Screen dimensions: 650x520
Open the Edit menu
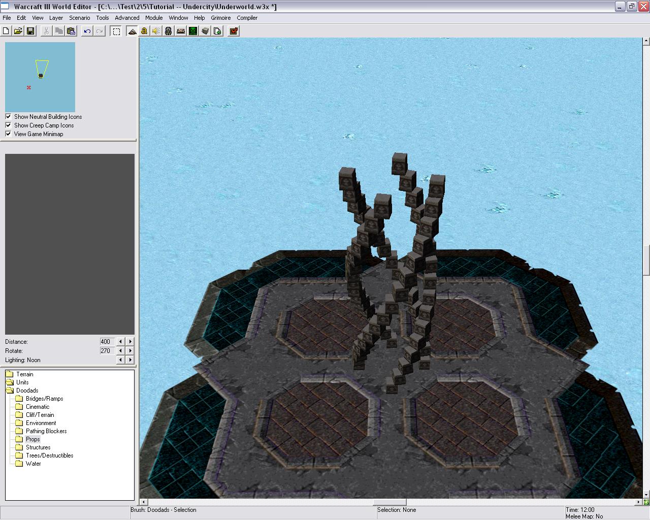coord(21,18)
